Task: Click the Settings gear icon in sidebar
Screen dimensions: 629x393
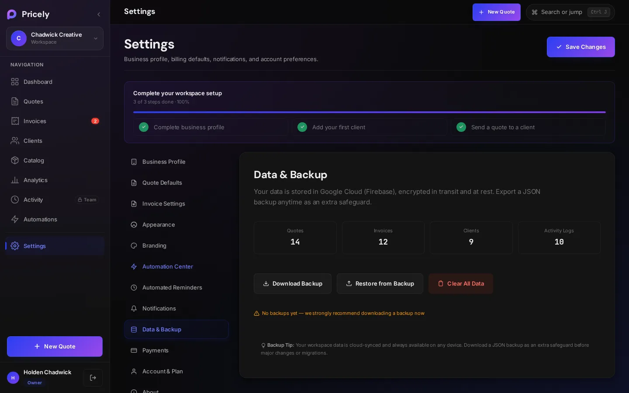Action: point(15,246)
